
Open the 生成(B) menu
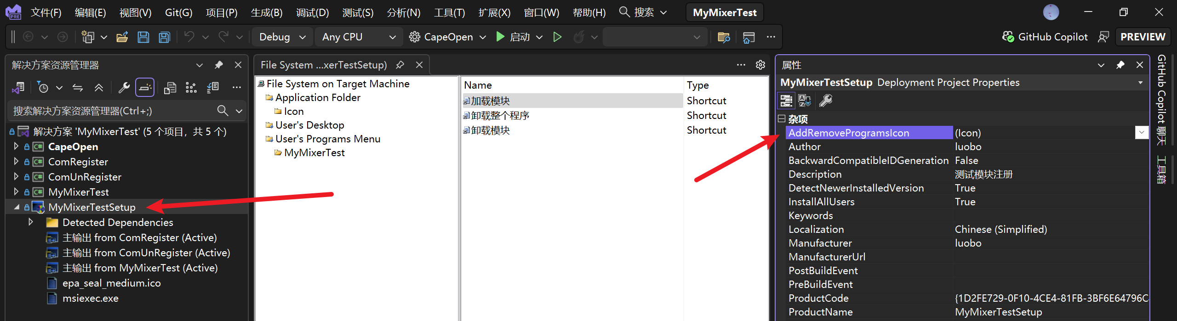point(267,12)
